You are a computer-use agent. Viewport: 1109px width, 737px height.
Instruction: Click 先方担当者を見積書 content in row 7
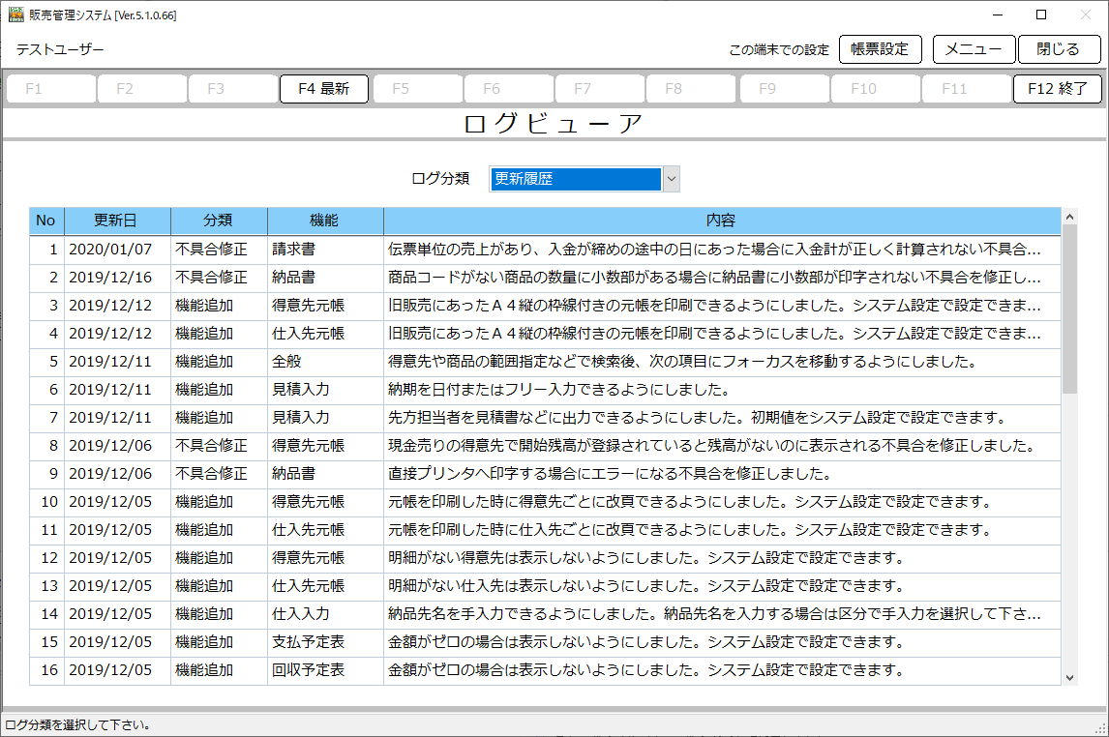[722, 418]
